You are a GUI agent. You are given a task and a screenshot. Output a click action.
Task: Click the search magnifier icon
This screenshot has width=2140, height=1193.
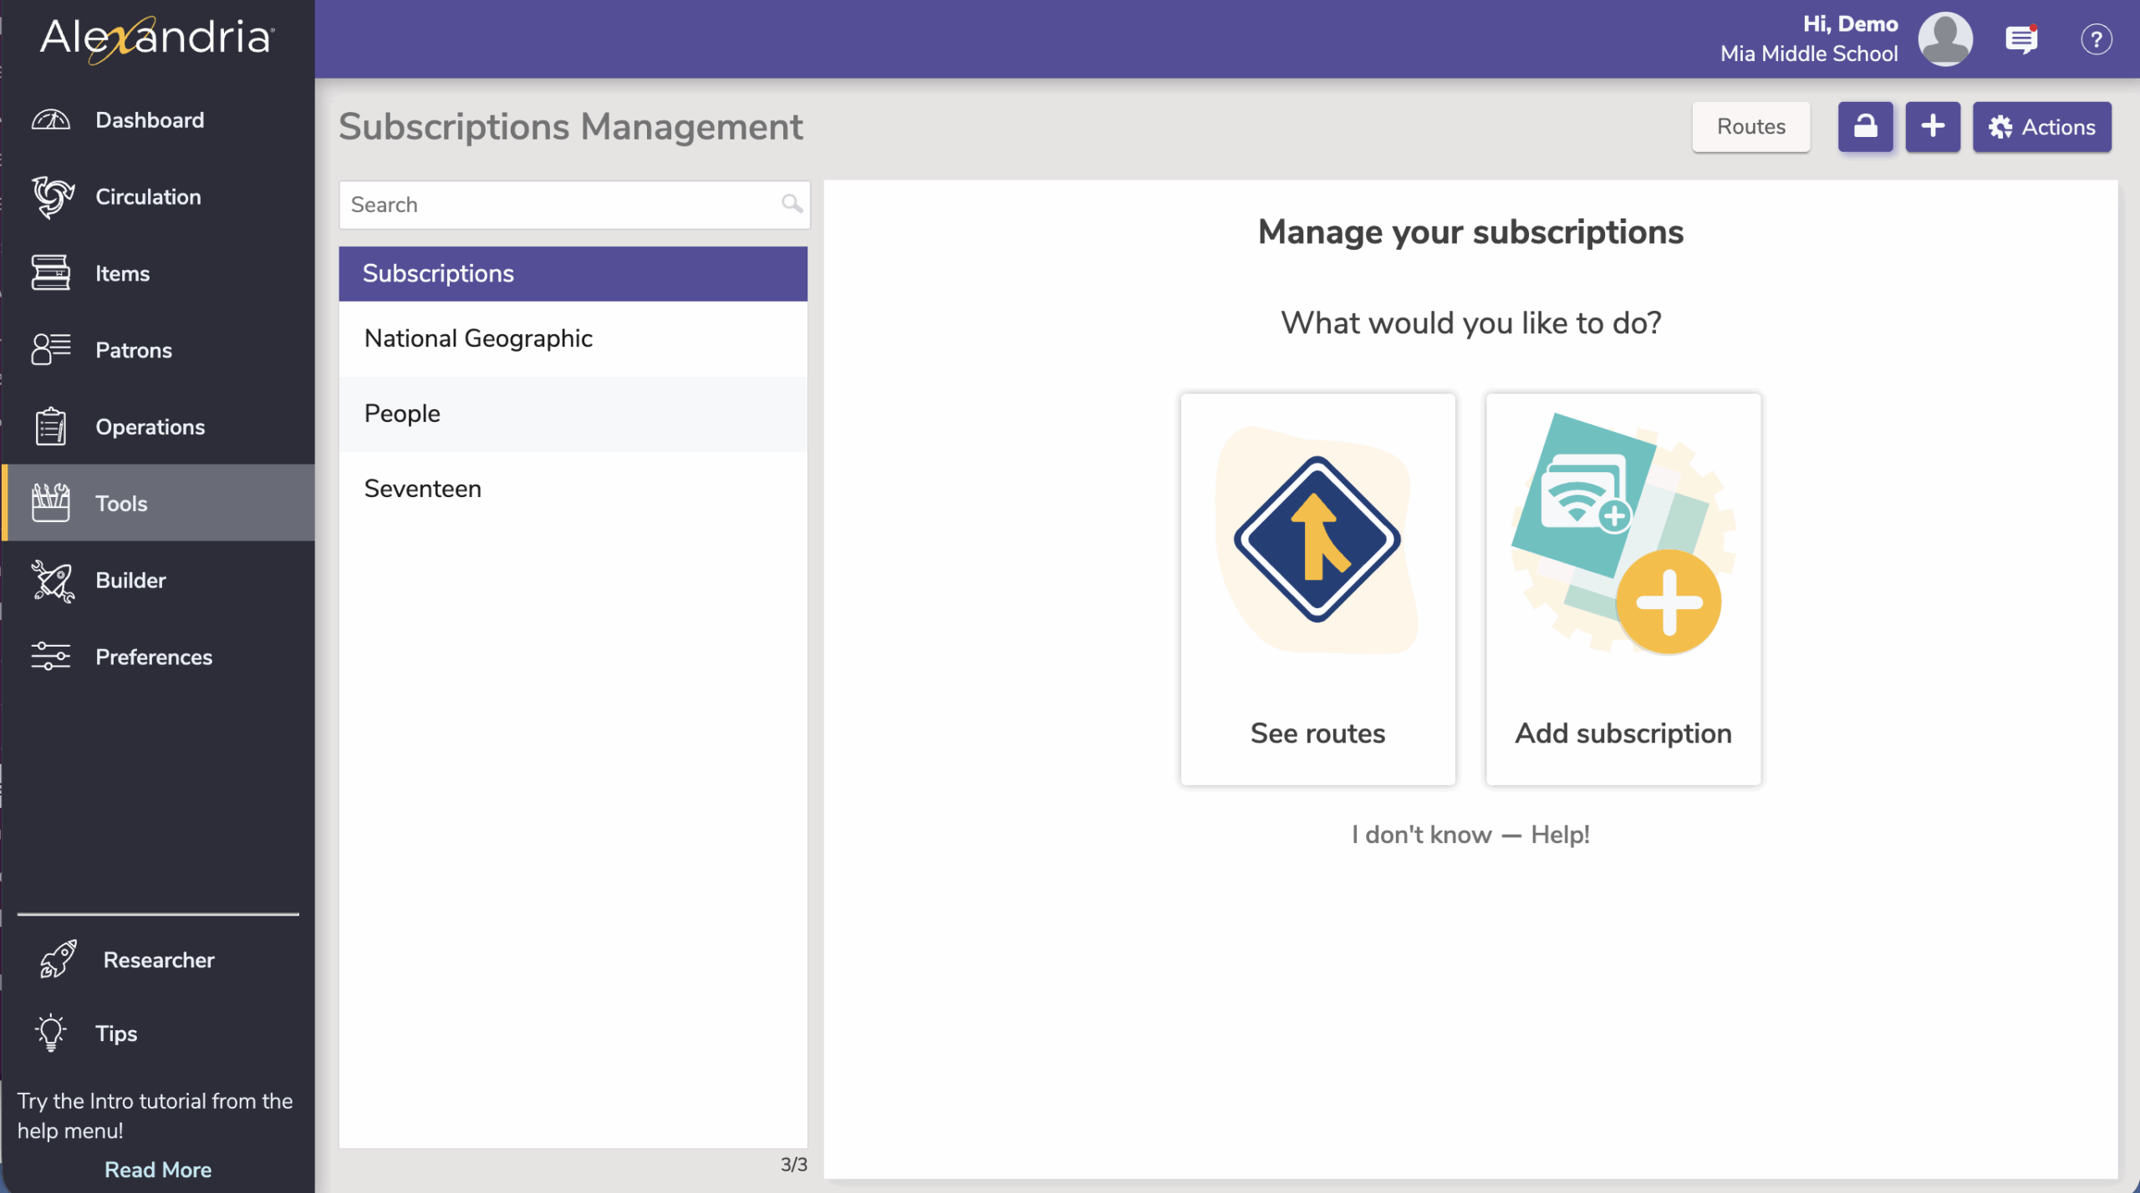pyautogui.click(x=791, y=204)
